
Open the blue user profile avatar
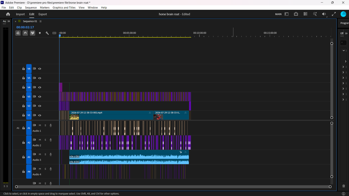[x=343, y=14]
